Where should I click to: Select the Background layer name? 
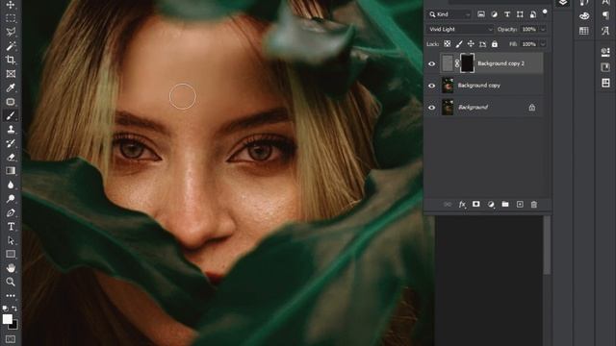(x=473, y=108)
